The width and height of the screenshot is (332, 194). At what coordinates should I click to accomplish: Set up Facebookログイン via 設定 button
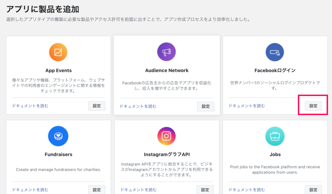click(x=314, y=106)
